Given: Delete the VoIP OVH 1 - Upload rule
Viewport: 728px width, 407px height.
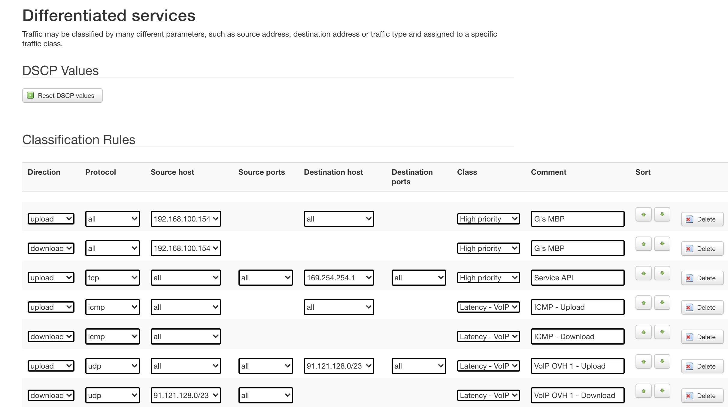Looking at the screenshot, I should pyautogui.click(x=702, y=366).
